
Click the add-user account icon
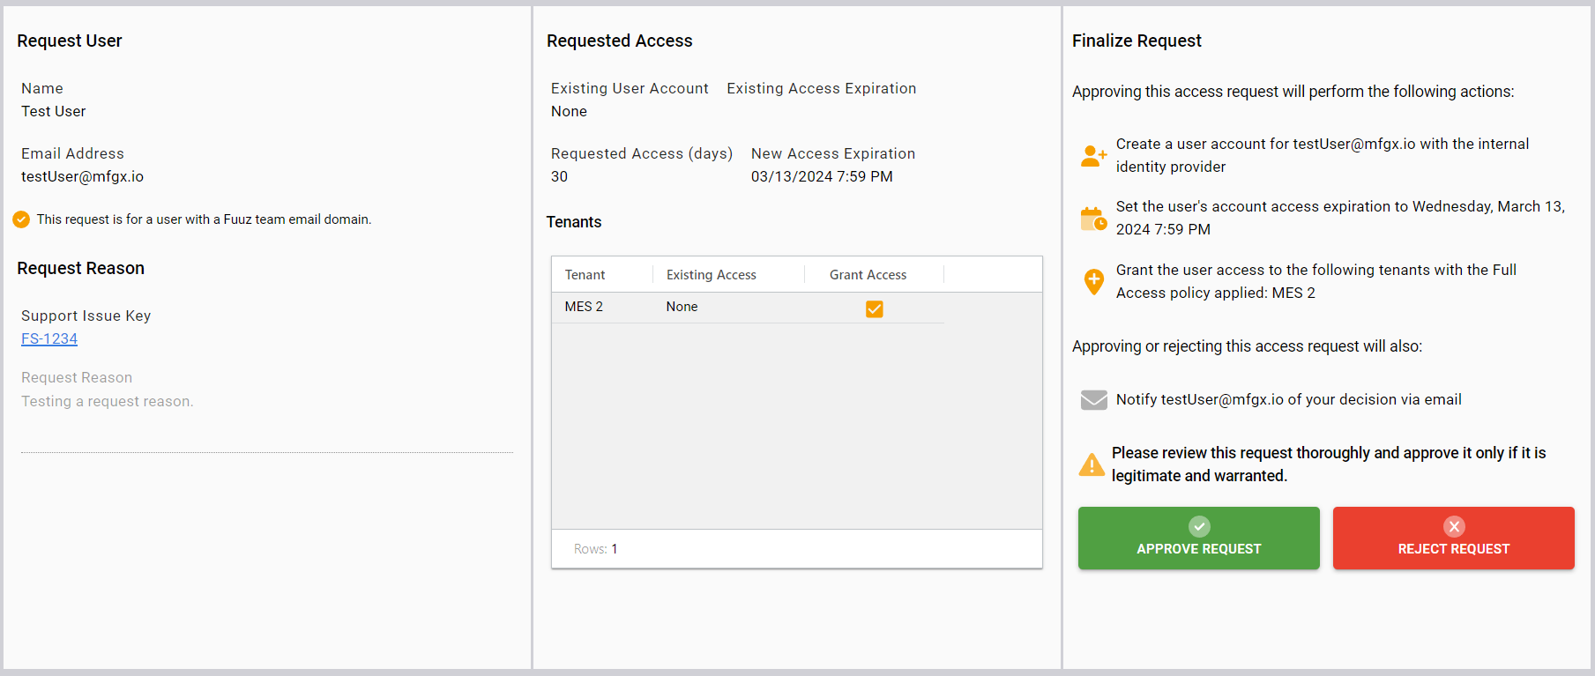click(x=1093, y=156)
